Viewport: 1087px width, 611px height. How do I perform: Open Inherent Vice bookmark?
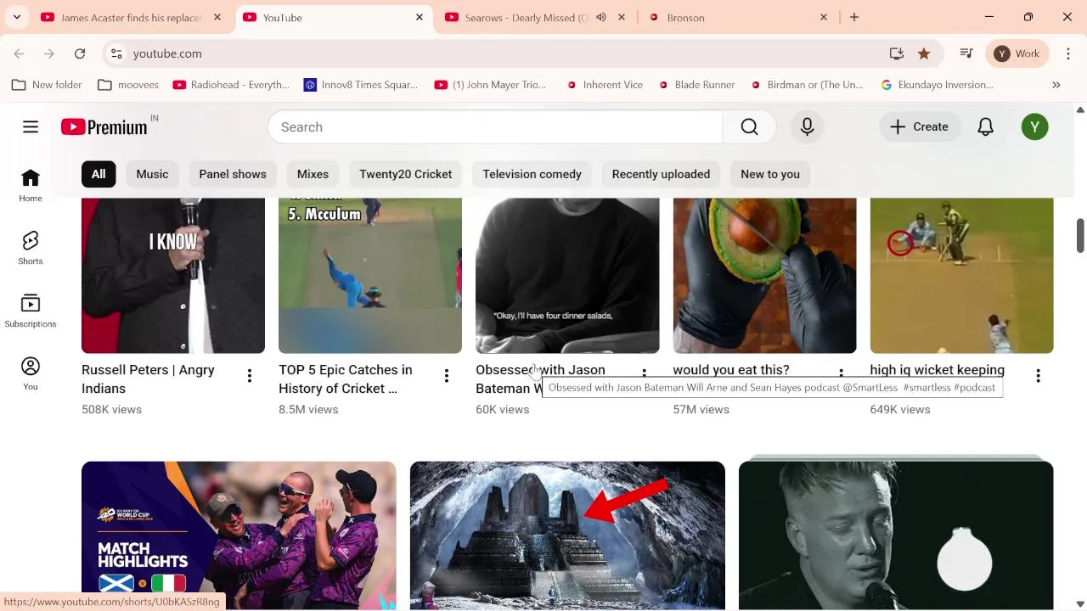click(605, 85)
